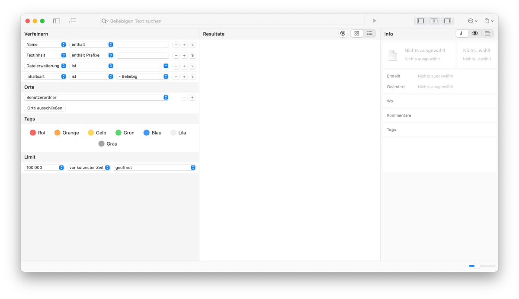Open the more options ellipsis menu
519x299 pixels.
[473, 21]
